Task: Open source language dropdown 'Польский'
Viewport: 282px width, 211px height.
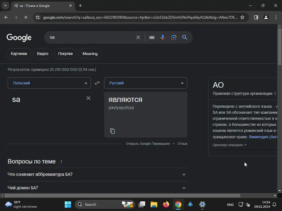Action: tap(49, 83)
